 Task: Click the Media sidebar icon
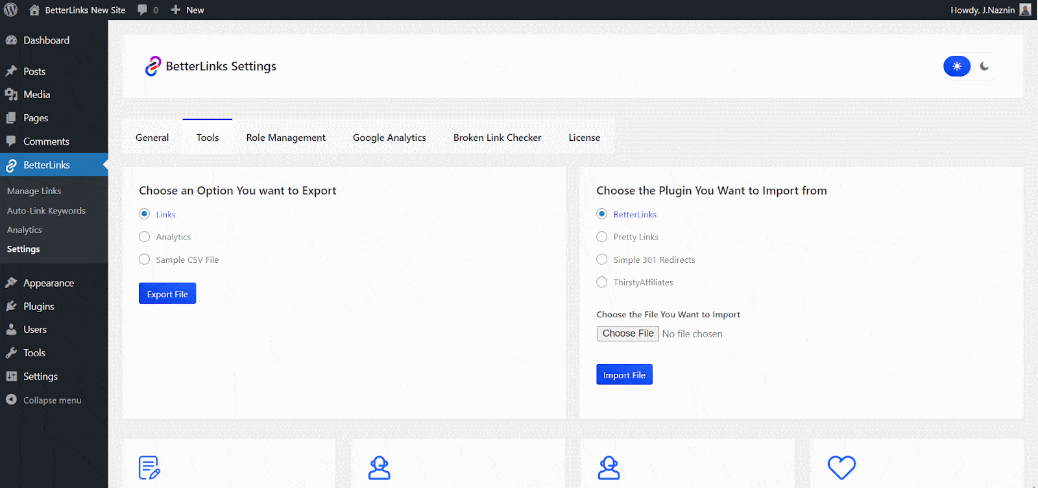11,95
